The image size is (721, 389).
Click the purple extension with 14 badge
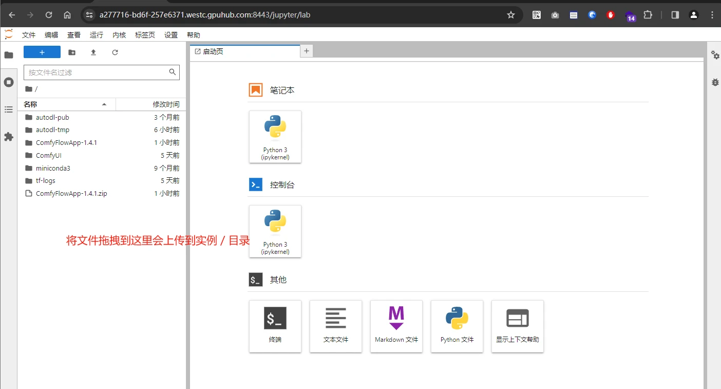[630, 16]
